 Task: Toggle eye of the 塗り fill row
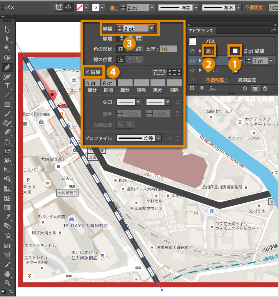click(192, 70)
